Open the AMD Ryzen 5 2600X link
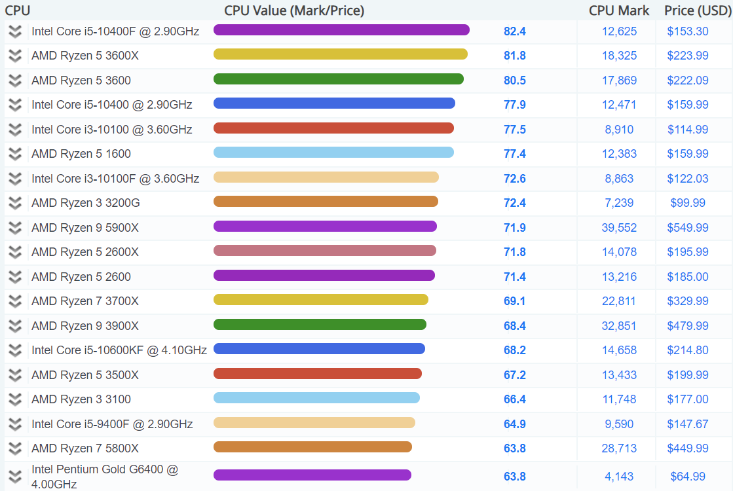 [x=85, y=252]
